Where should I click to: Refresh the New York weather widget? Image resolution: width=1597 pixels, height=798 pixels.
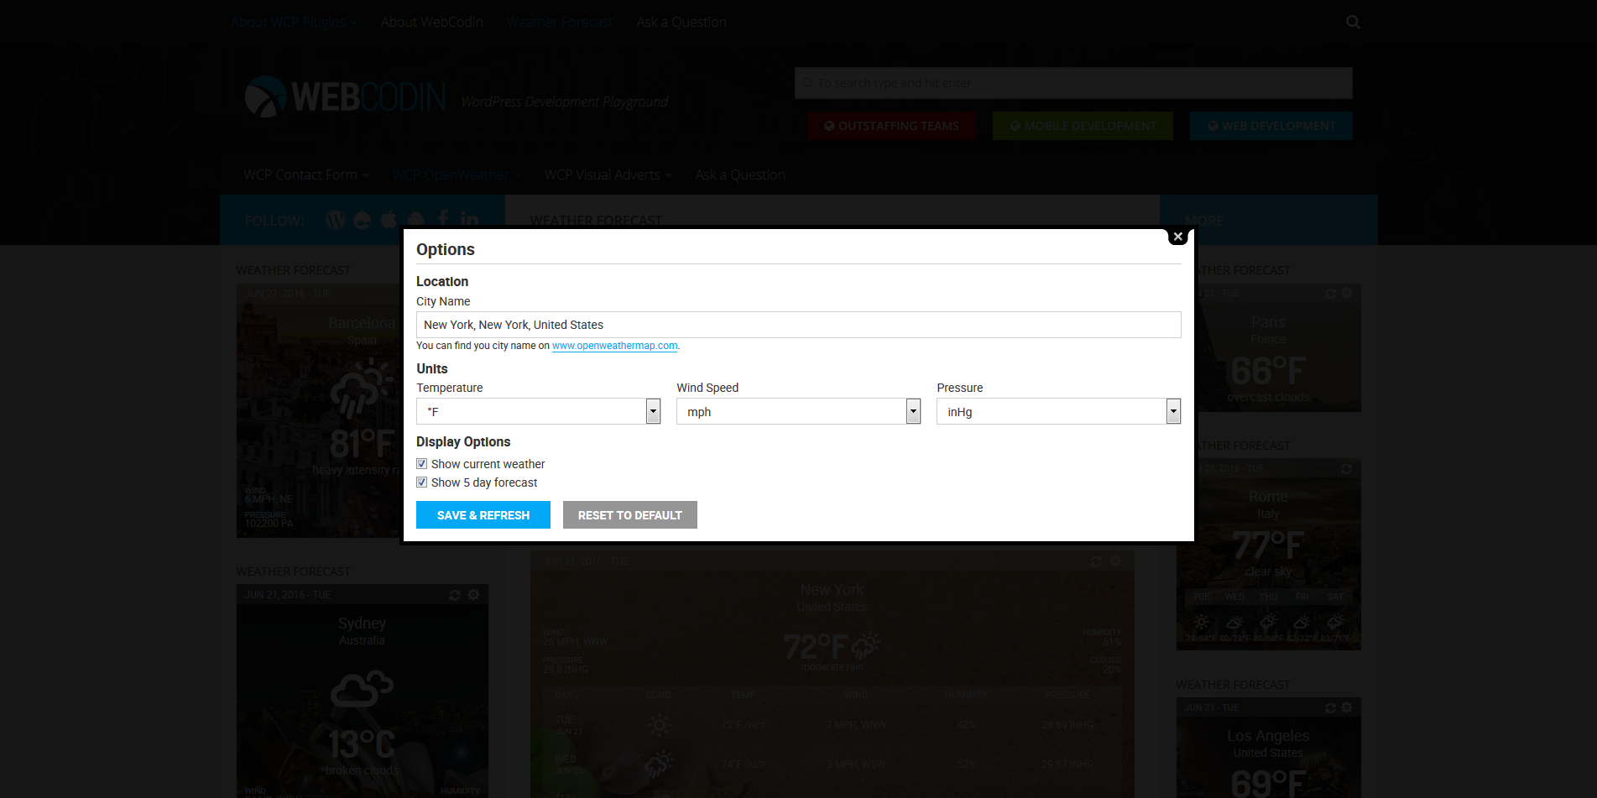pyautogui.click(x=1096, y=561)
